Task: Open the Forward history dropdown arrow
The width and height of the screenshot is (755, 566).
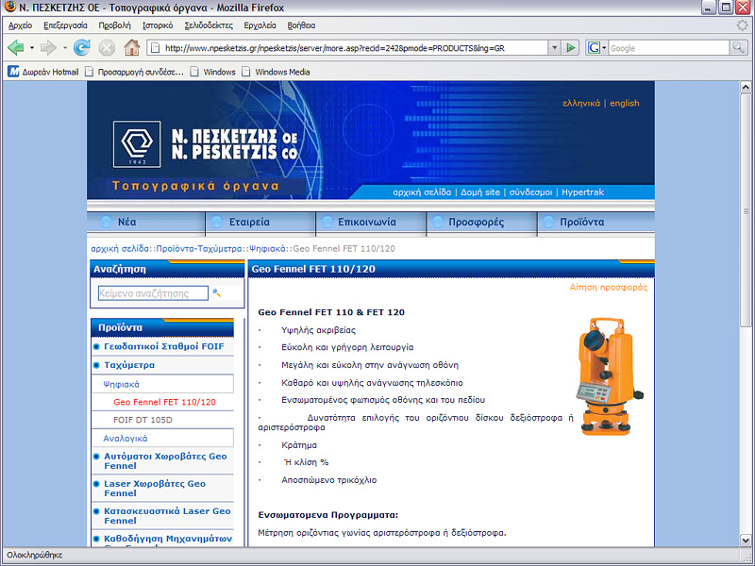Action: point(64,48)
